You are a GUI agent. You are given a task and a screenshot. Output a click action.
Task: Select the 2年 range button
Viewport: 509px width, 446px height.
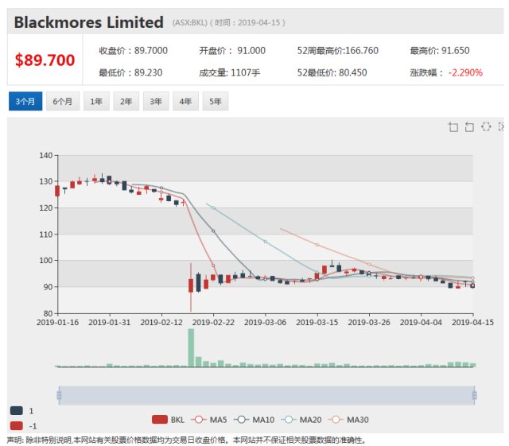[126, 102]
